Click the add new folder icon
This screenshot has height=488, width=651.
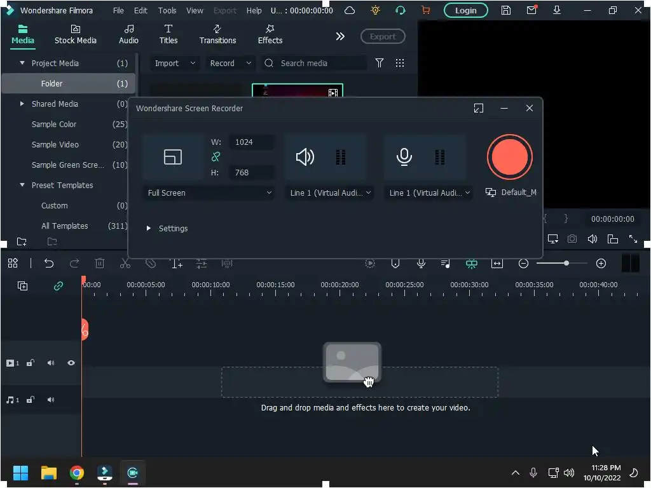click(22, 241)
